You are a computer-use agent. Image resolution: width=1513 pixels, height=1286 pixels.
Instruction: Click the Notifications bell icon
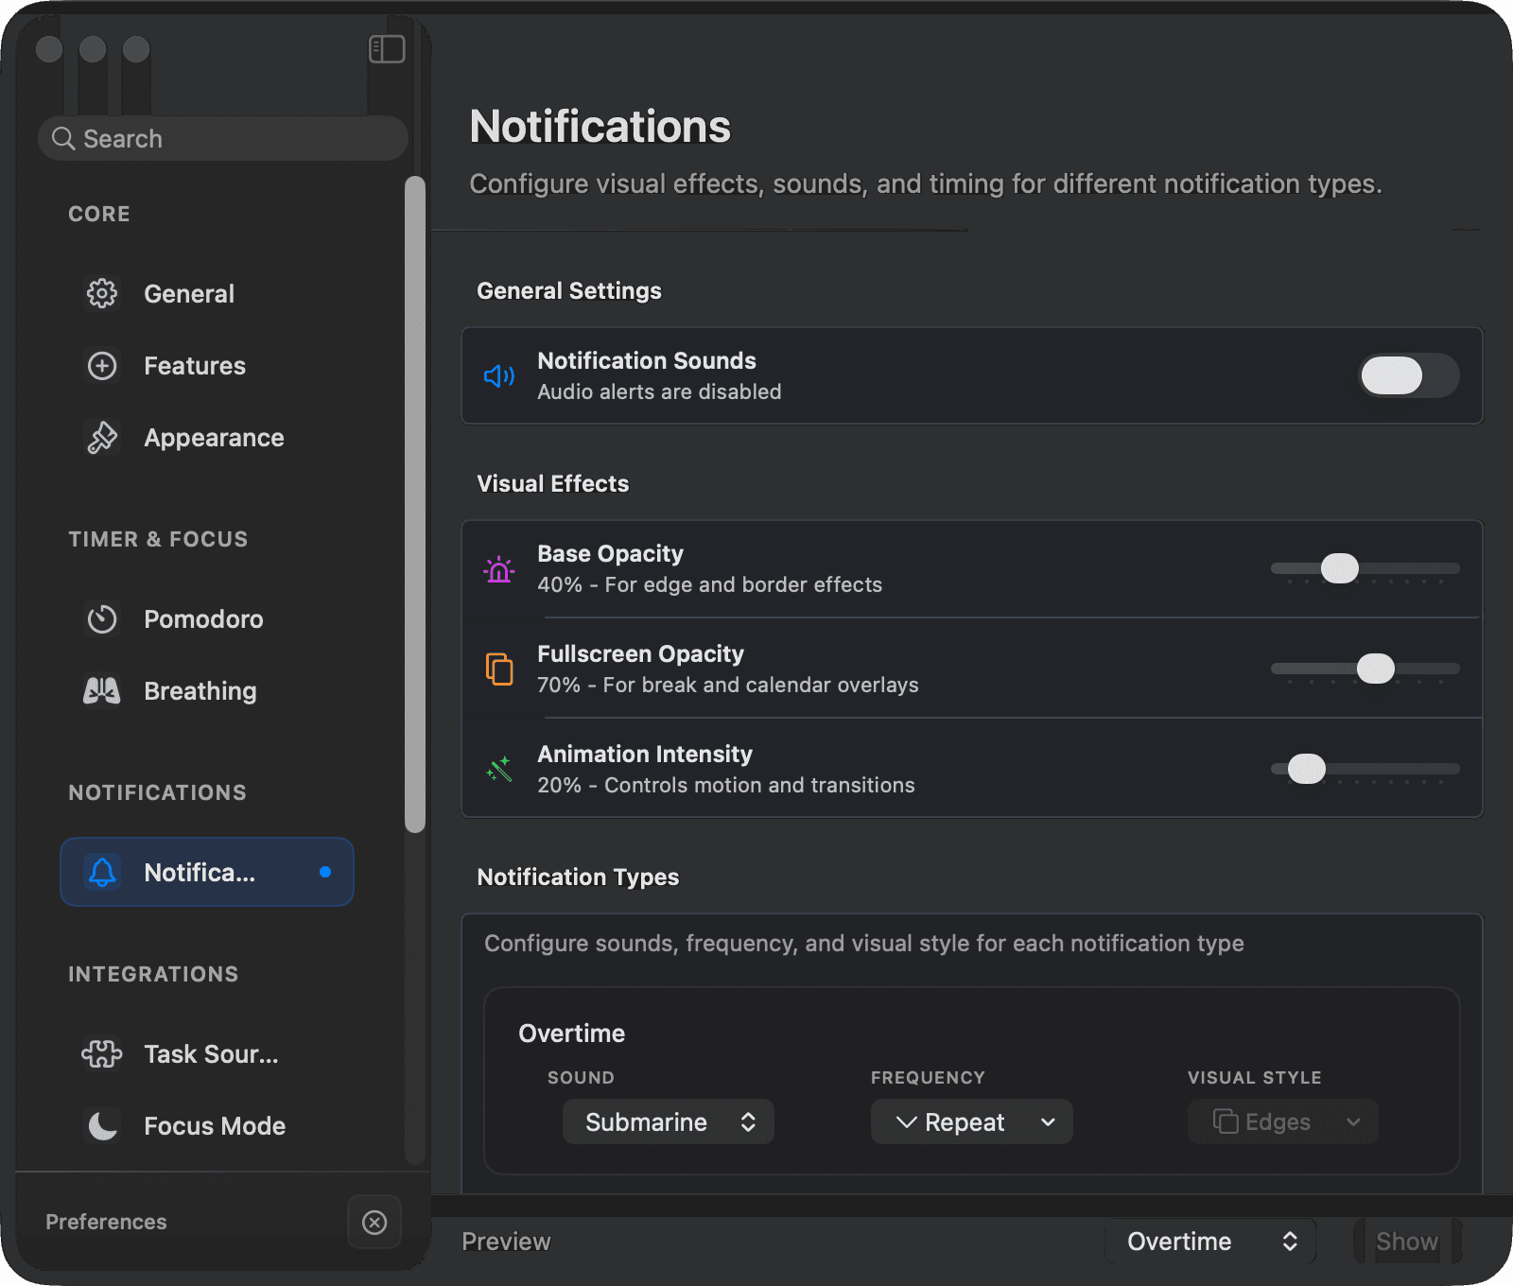click(102, 872)
